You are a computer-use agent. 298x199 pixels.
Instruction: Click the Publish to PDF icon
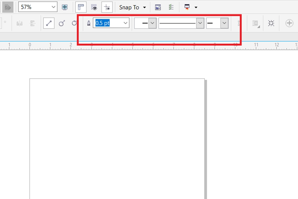[x=8, y=7]
